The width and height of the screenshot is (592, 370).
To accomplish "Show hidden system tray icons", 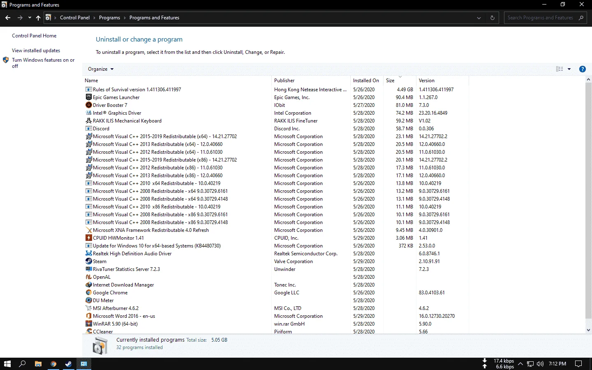I will [520, 364].
